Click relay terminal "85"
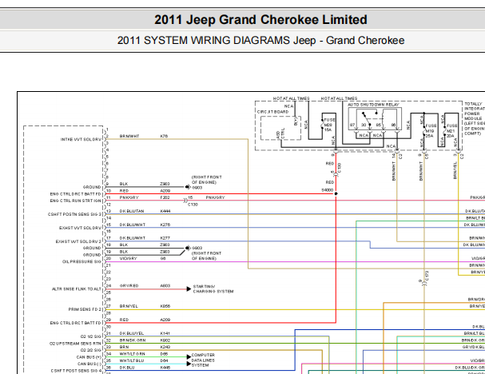This screenshot has width=485, height=374. 379,125
